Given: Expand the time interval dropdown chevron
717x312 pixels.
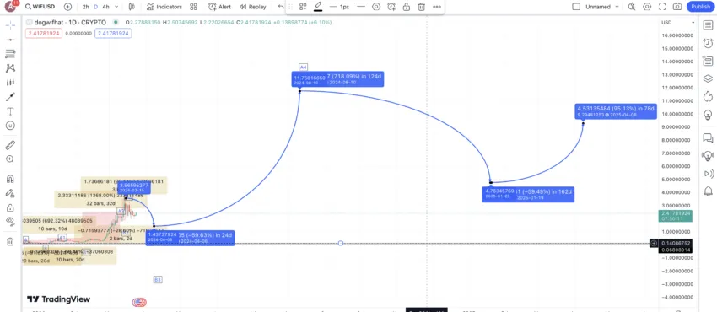Looking at the screenshot, I should pyautogui.click(x=116, y=7).
